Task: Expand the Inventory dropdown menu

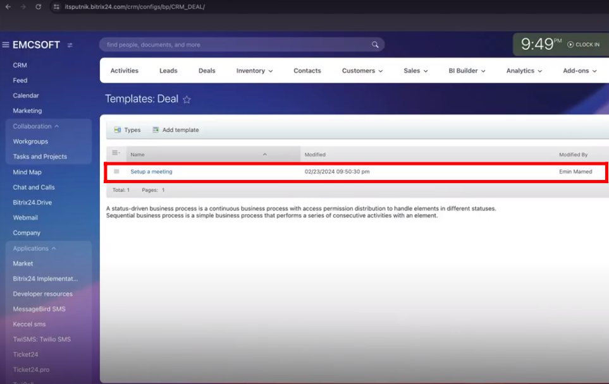Action: [254, 71]
